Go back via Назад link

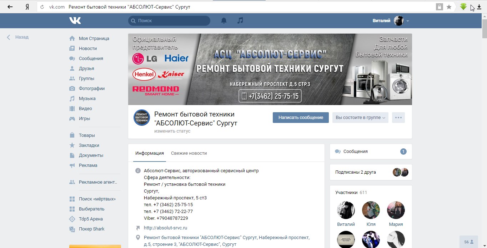[18, 37]
